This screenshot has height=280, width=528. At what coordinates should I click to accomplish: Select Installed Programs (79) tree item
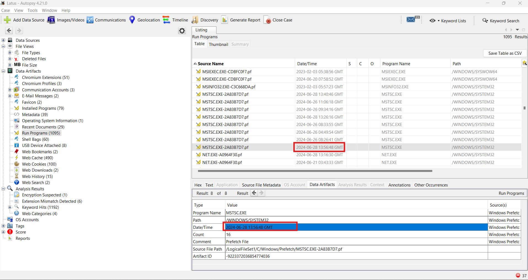pyautogui.click(x=43, y=108)
